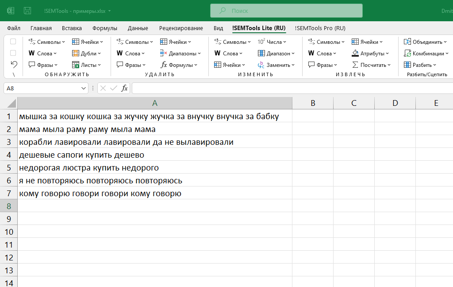Click the undo arrow in ribbon

[14, 64]
